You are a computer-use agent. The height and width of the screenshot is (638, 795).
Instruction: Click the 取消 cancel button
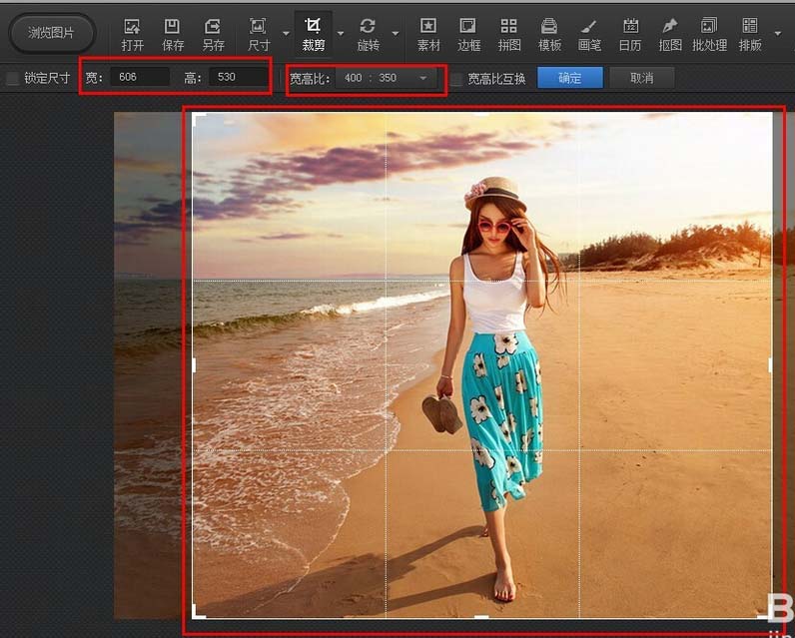(x=642, y=78)
